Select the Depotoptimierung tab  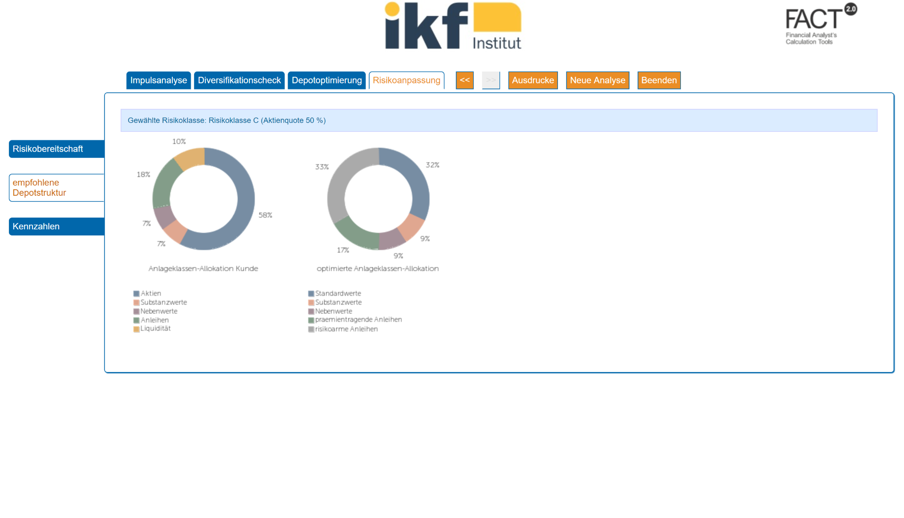[x=327, y=81]
